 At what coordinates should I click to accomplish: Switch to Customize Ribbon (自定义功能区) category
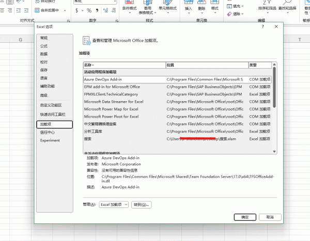pyautogui.click(x=51, y=105)
